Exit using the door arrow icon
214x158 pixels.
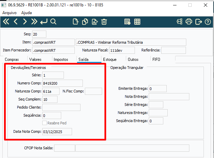(198, 22)
